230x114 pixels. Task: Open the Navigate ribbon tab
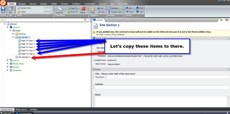tap(22, 4)
